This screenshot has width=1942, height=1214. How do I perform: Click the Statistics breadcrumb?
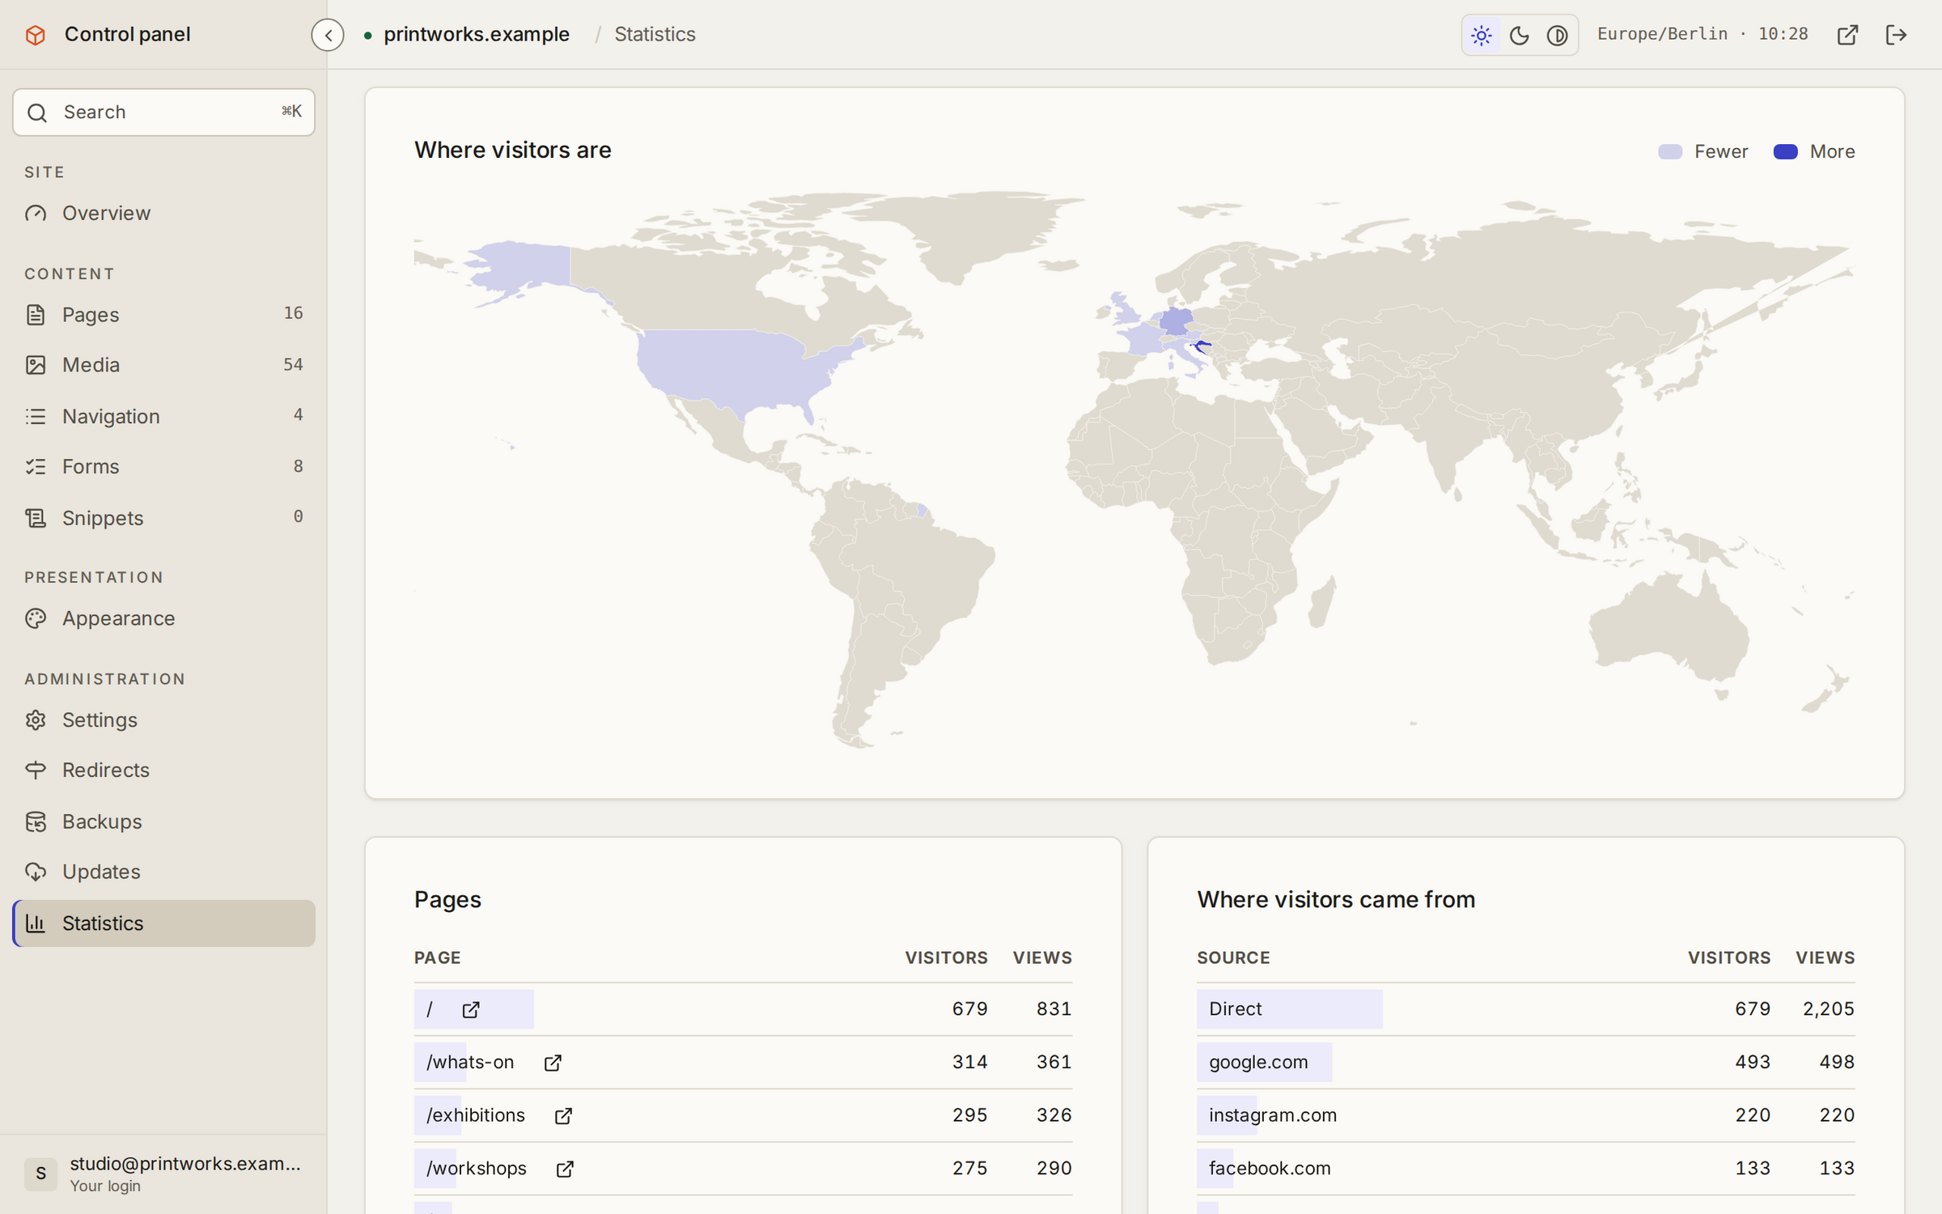point(655,35)
